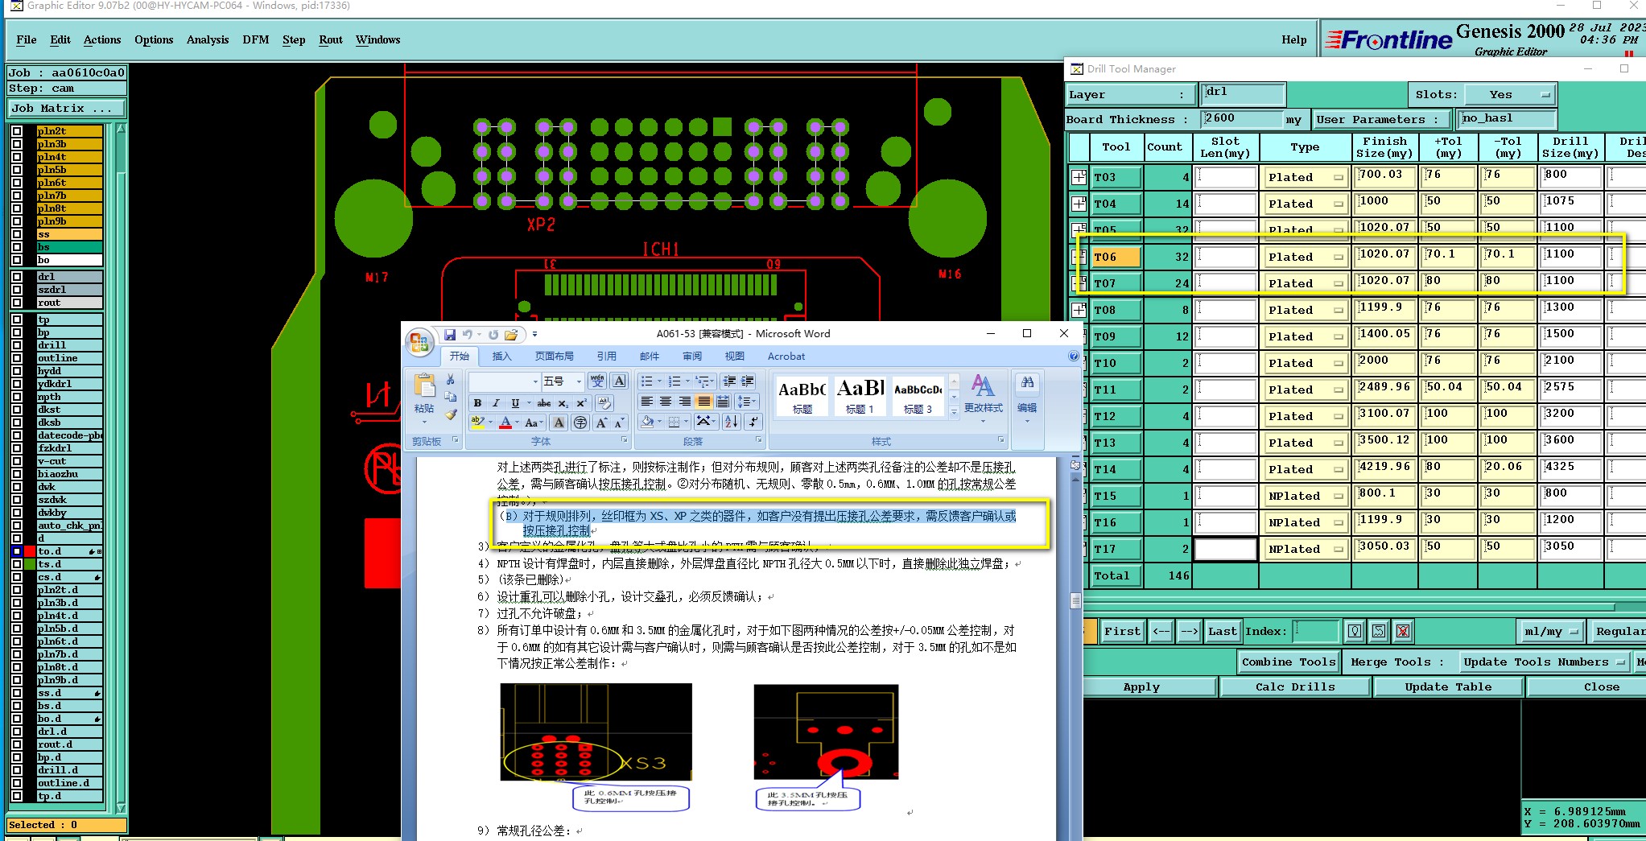This screenshot has width=1646, height=841.
Task: Expand the T08 row plus button
Action: 1079,310
